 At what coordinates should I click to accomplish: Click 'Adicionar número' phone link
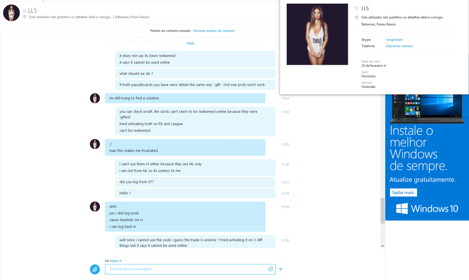(x=399, y=46)
